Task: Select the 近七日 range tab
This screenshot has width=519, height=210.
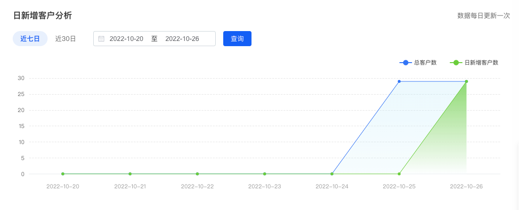Action: 30,39
